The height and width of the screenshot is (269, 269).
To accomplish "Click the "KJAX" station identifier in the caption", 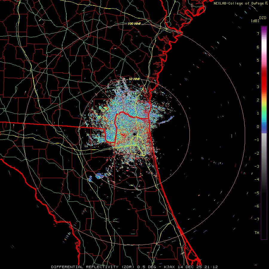I will [x=169, y=267].
